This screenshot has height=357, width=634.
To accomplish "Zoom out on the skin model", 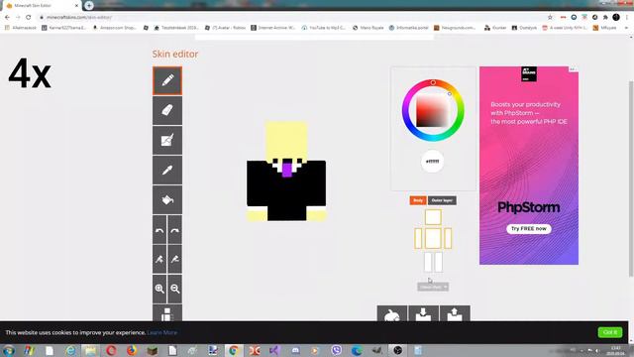I will tap(175, 289).
